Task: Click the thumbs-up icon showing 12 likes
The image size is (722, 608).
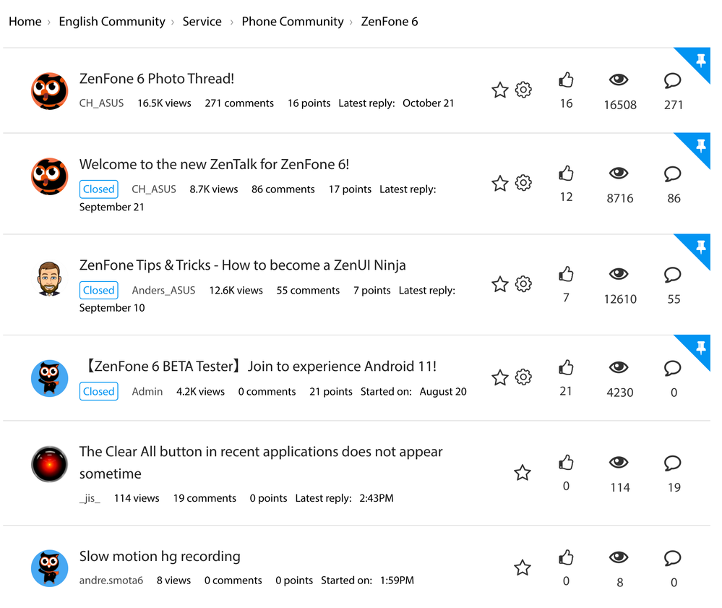Action: point(566,174)
